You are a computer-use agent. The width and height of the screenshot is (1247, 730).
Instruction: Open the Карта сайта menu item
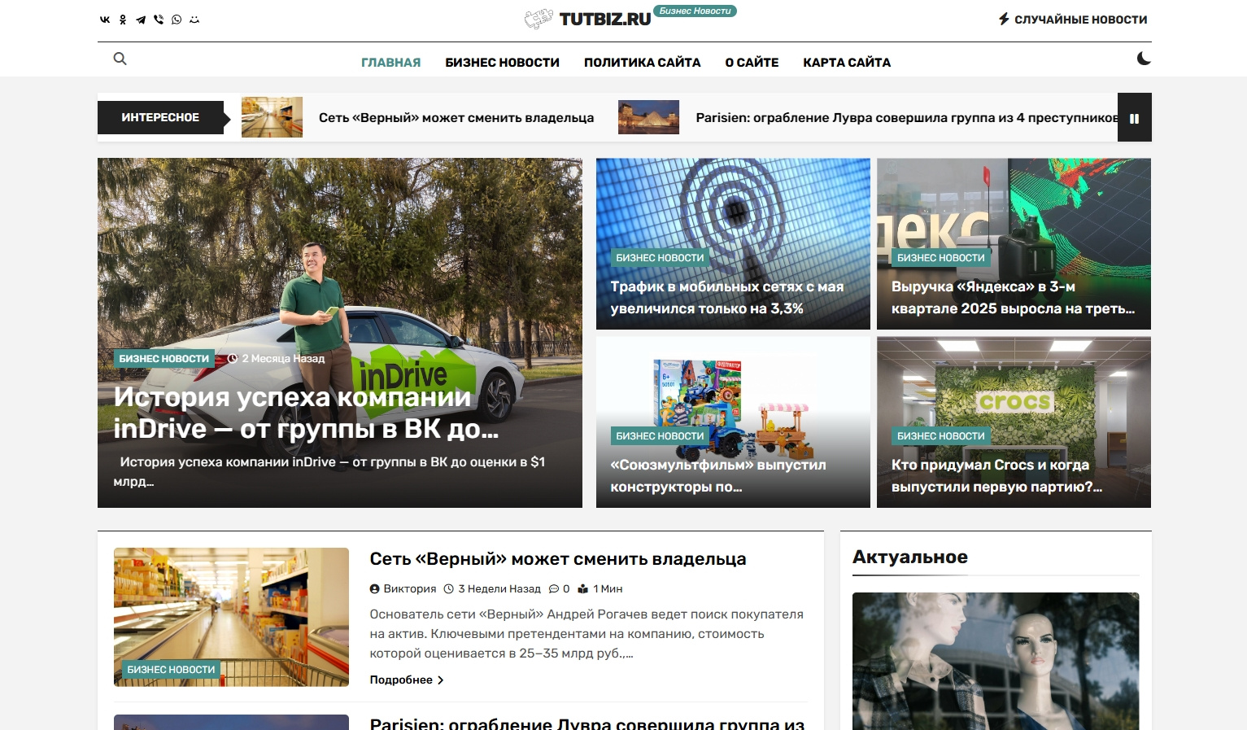pos(847,63)
